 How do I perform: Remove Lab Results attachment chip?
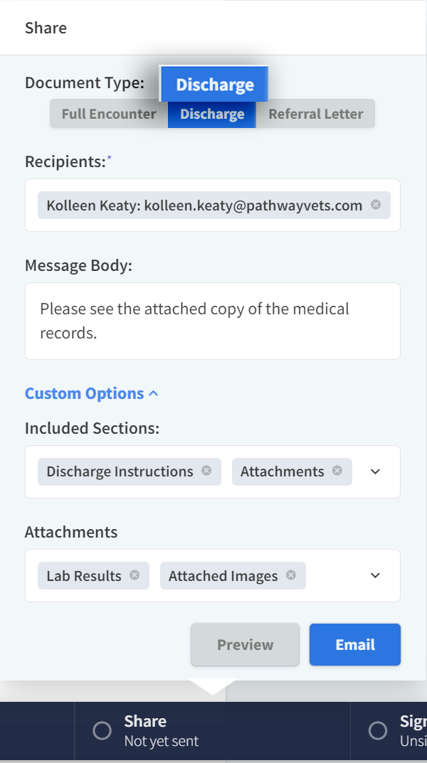pos(135,575)
